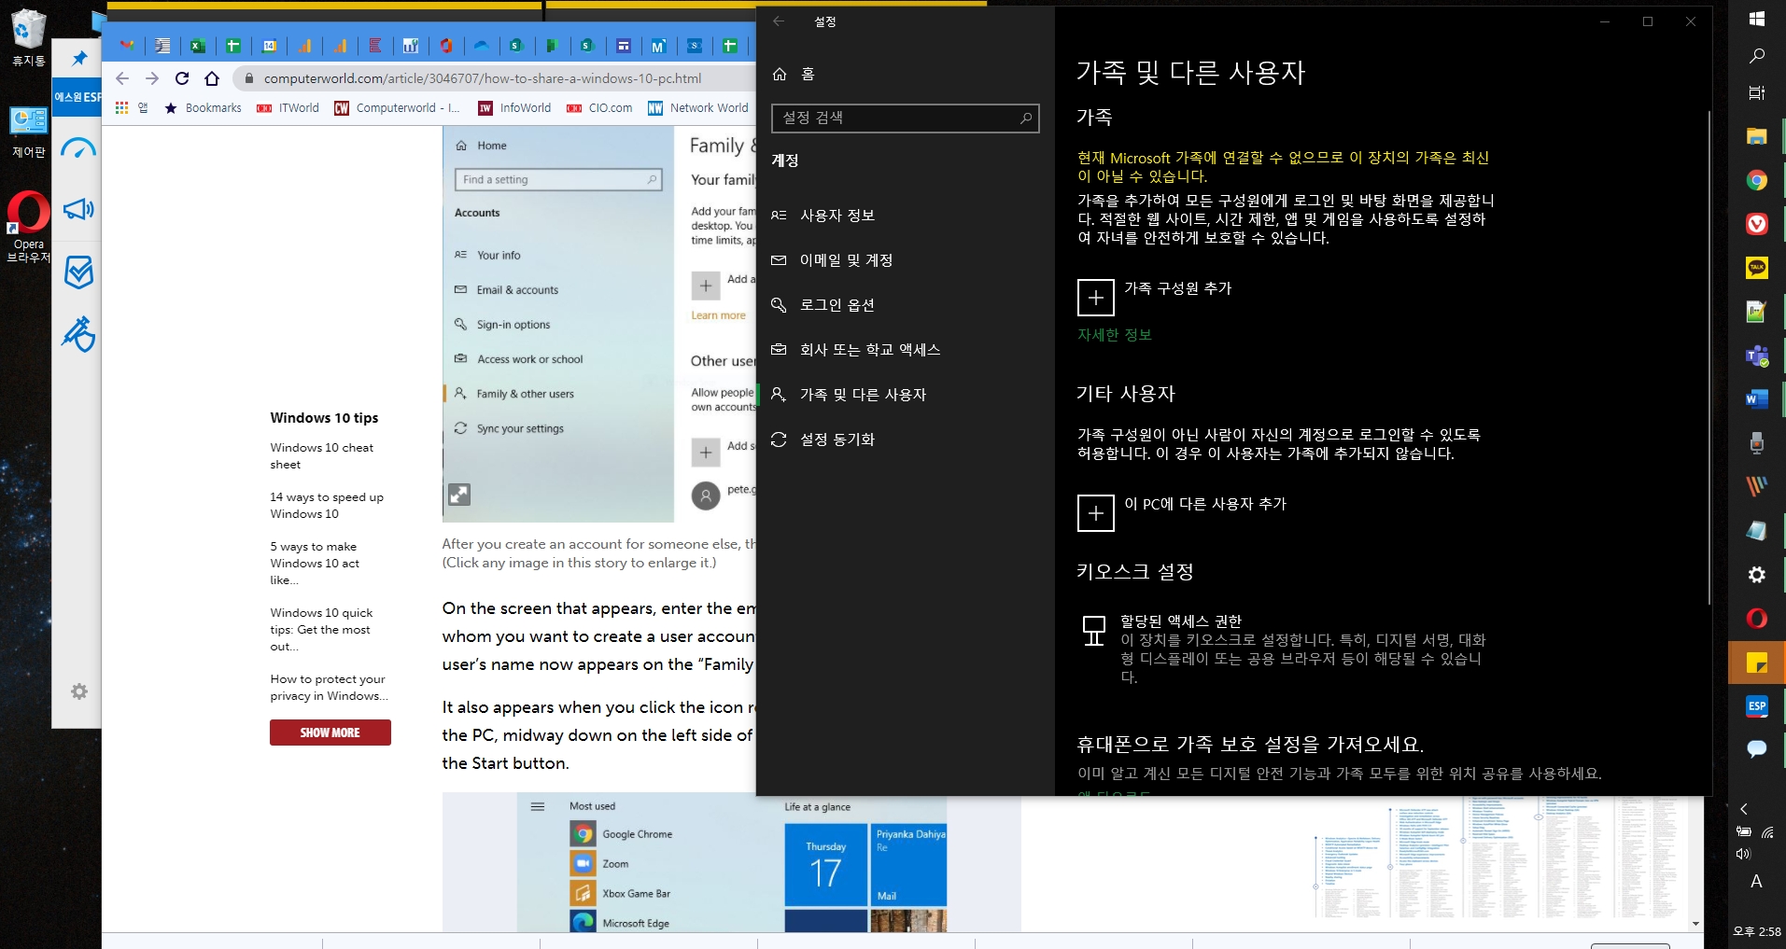Click the checkmark shield icon in left panel
1786x949 pixels.
click(78, 272)
